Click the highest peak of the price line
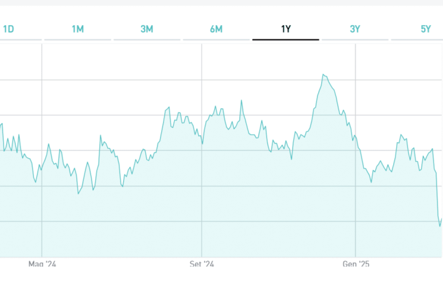443x295 pixels. (x=323, y=74)
